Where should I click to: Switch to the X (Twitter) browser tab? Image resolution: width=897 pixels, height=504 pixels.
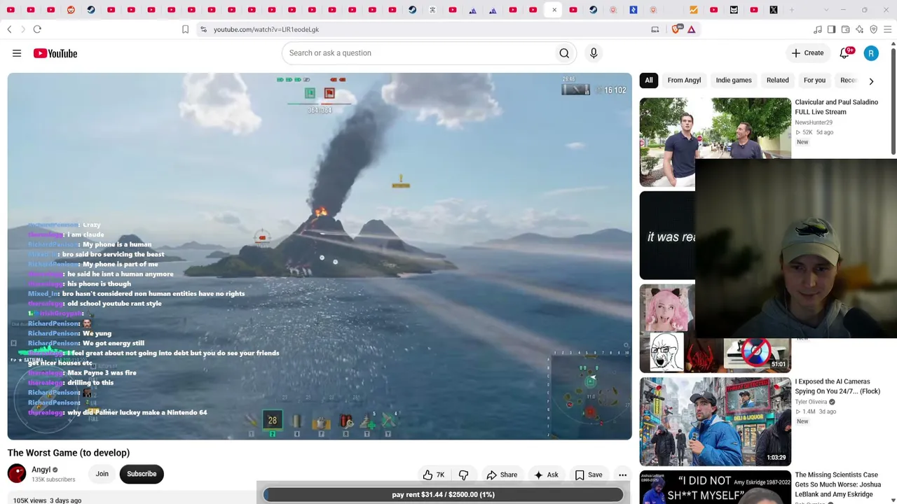pyautogui.click(x=774, y=10)
